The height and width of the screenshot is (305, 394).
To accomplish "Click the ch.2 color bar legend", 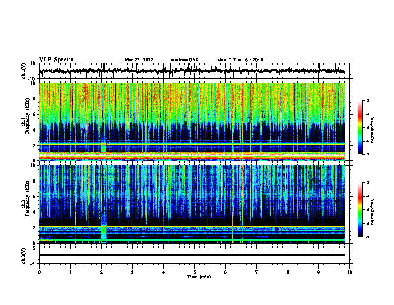I will pyautogui.click(x=360, y=210).
